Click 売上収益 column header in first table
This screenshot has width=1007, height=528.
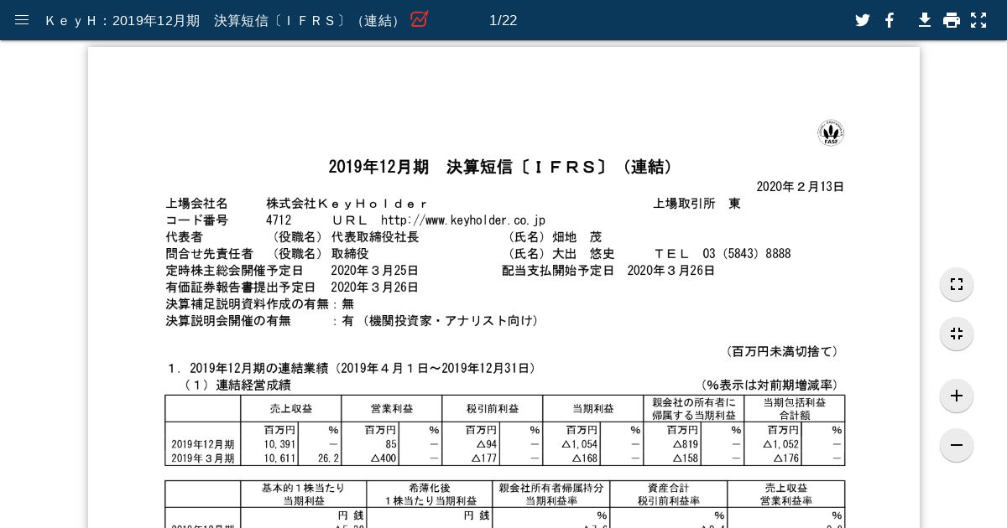point(291,408)
